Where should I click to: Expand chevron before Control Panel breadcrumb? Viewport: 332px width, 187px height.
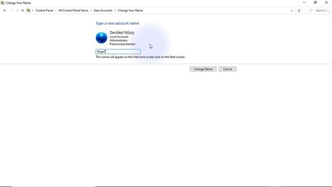click(x=33, y=10)
